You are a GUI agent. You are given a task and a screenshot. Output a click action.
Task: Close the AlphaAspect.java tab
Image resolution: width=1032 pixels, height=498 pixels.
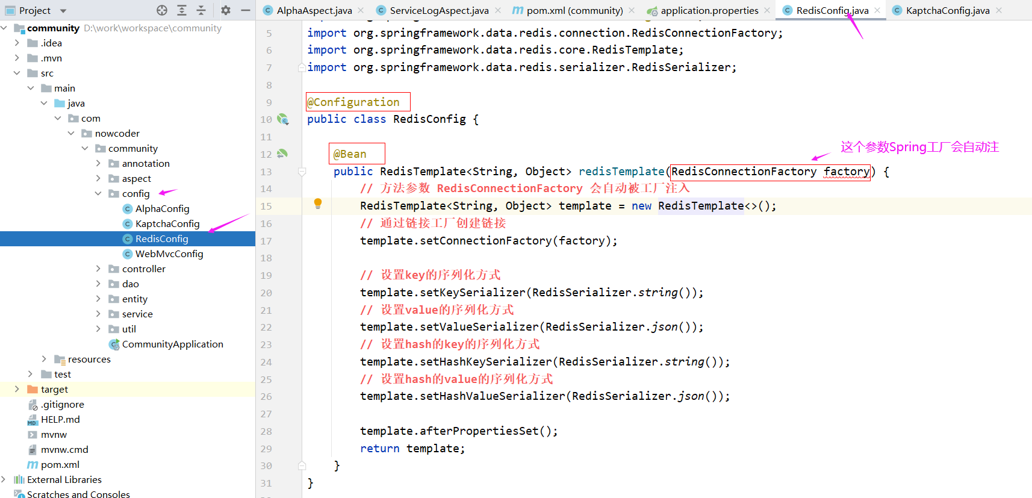coord(361,10)
